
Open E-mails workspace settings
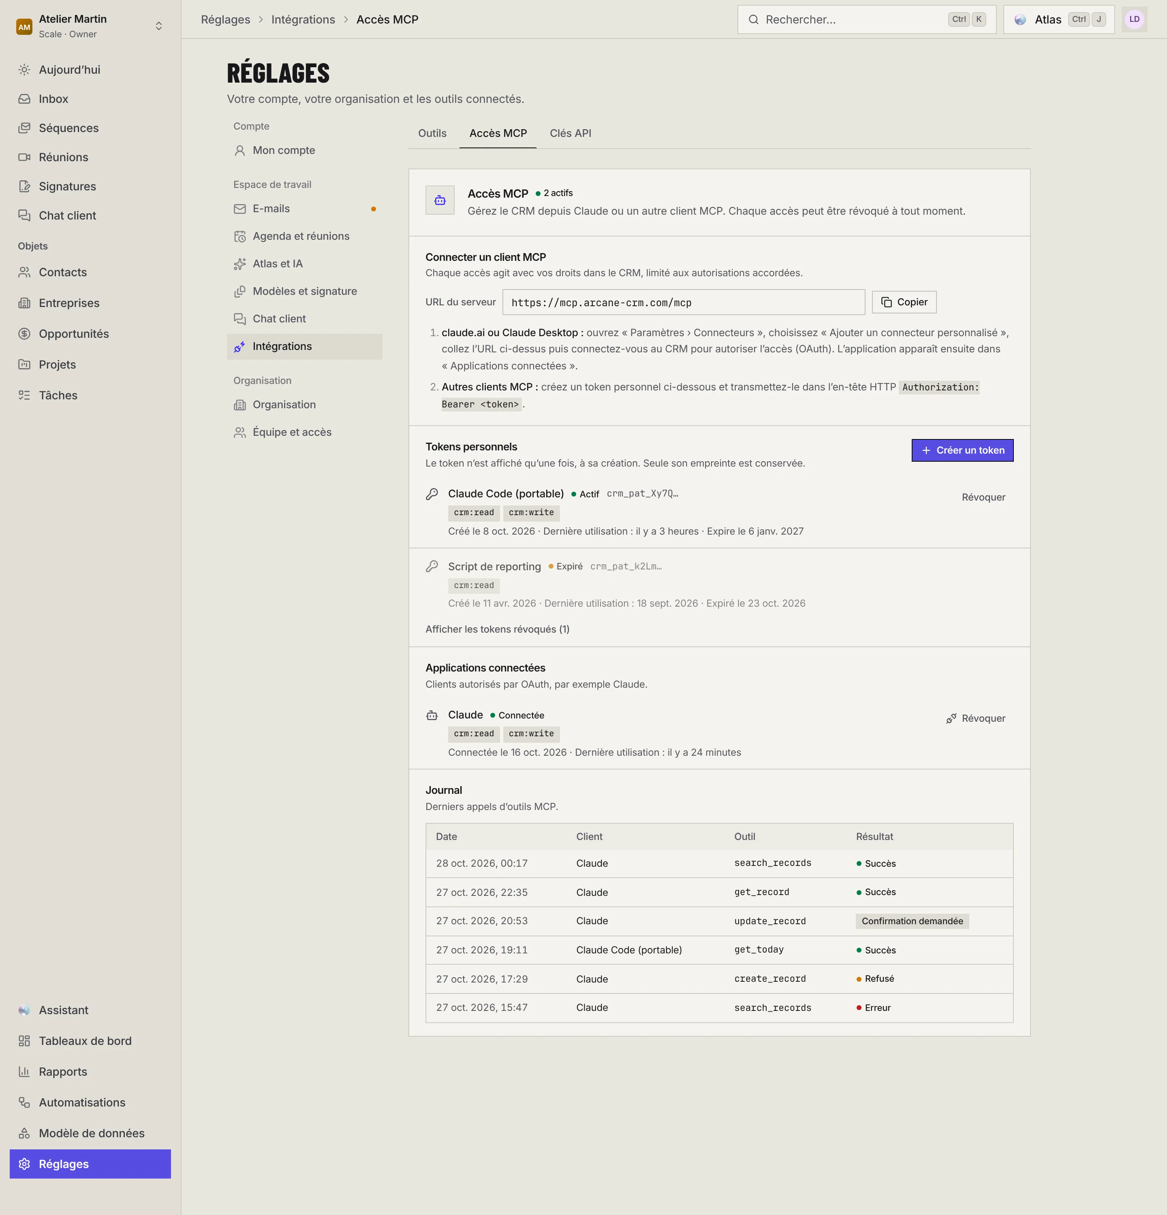[304, 208]
